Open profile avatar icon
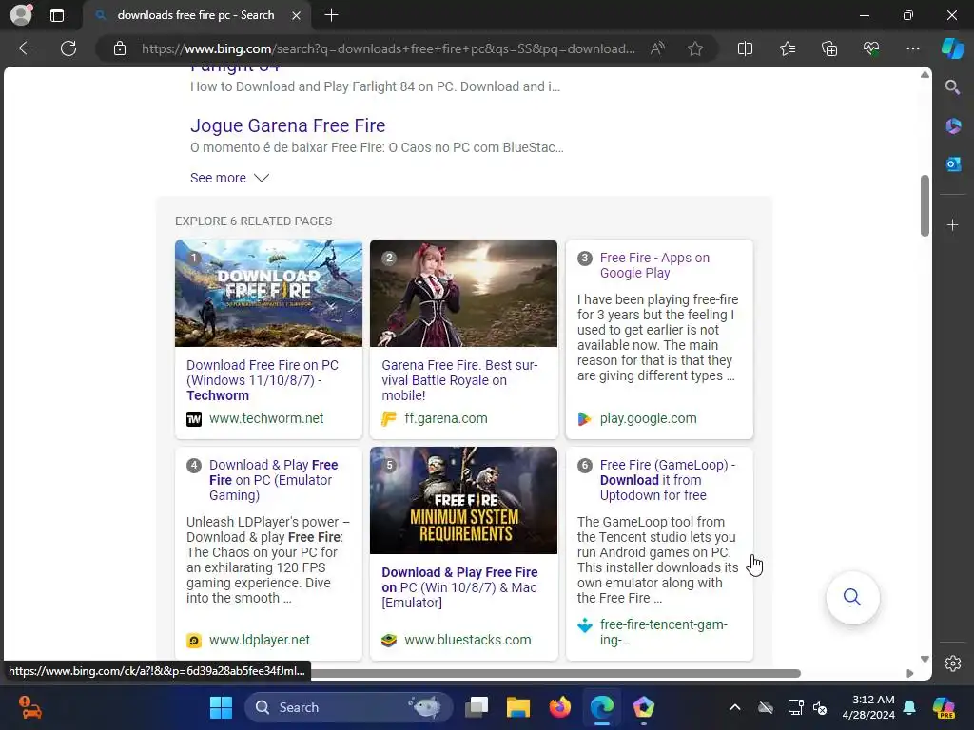 [21, 14]
